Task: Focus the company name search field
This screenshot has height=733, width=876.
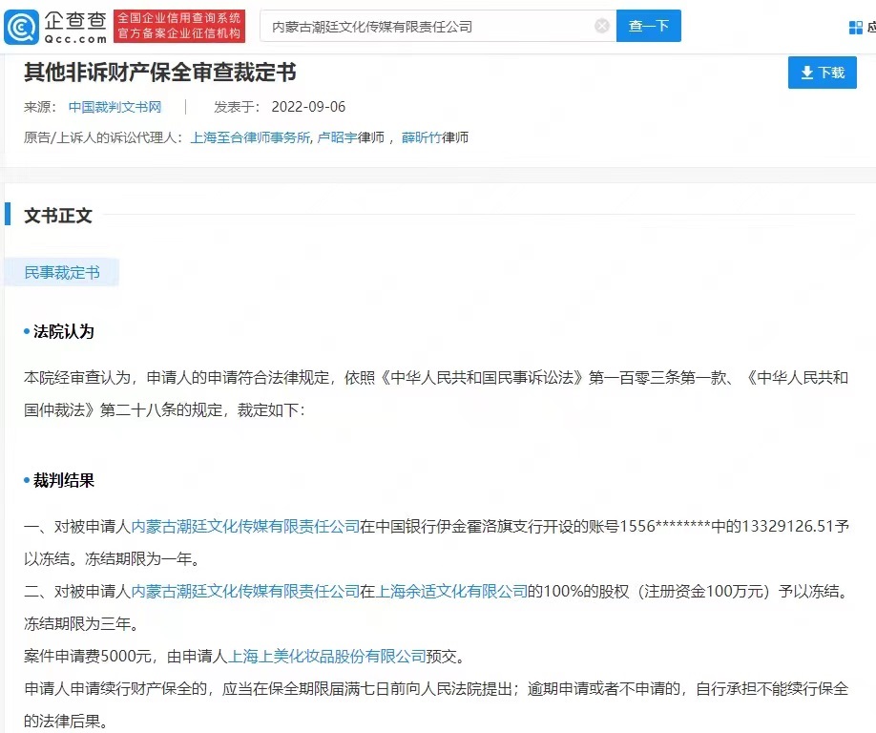Action: point(429,27)
